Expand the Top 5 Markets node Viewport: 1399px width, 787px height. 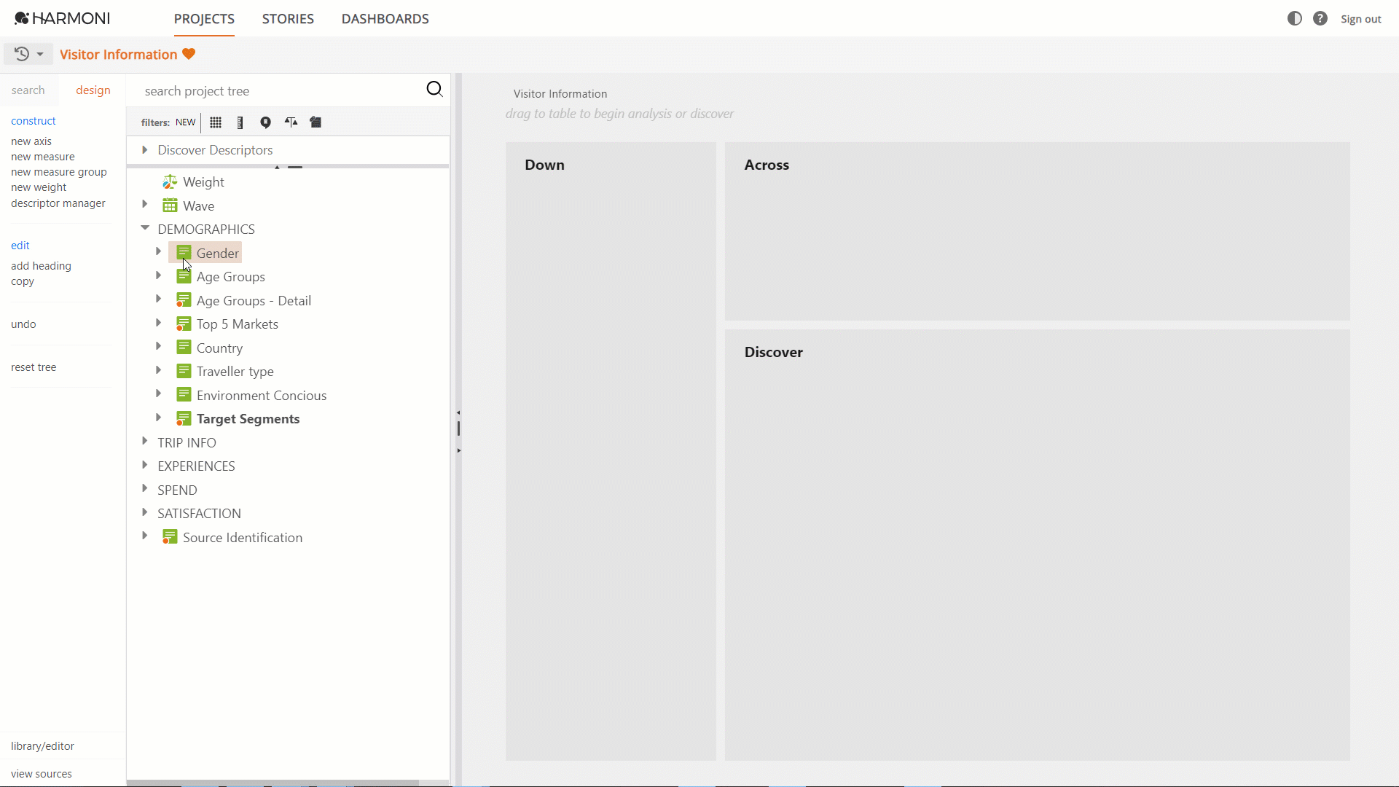click(x=158, y=323)
